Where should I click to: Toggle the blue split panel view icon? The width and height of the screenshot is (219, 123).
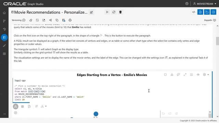[213, 12]
